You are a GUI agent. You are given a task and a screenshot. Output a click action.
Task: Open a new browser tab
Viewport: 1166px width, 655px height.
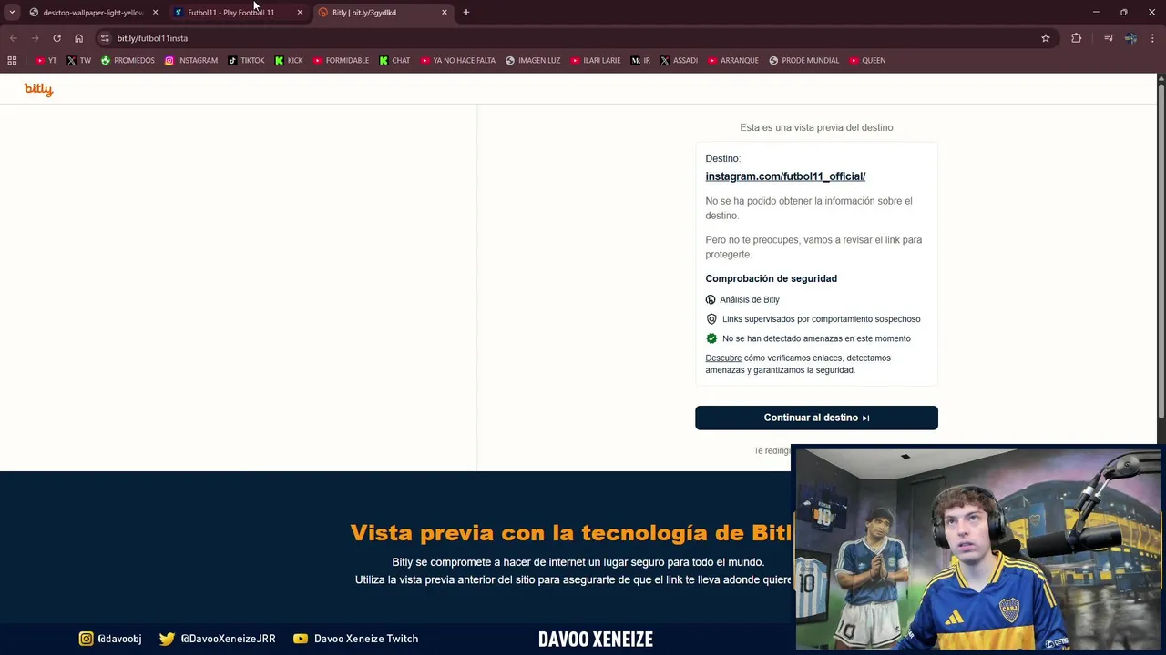point(466,13)
